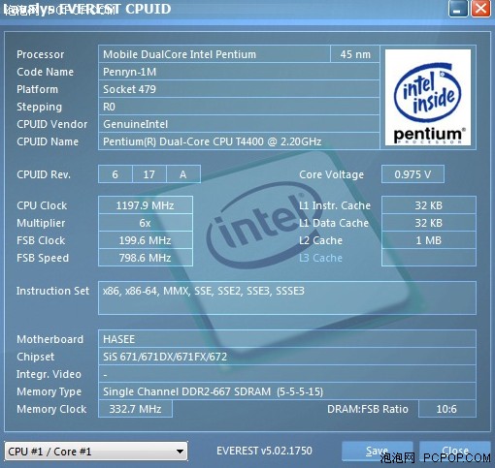Click the Memory Clock 332.7 MHz field
Image resolution: width=495 pixels, height=468 pixels.
coord(135,409)
